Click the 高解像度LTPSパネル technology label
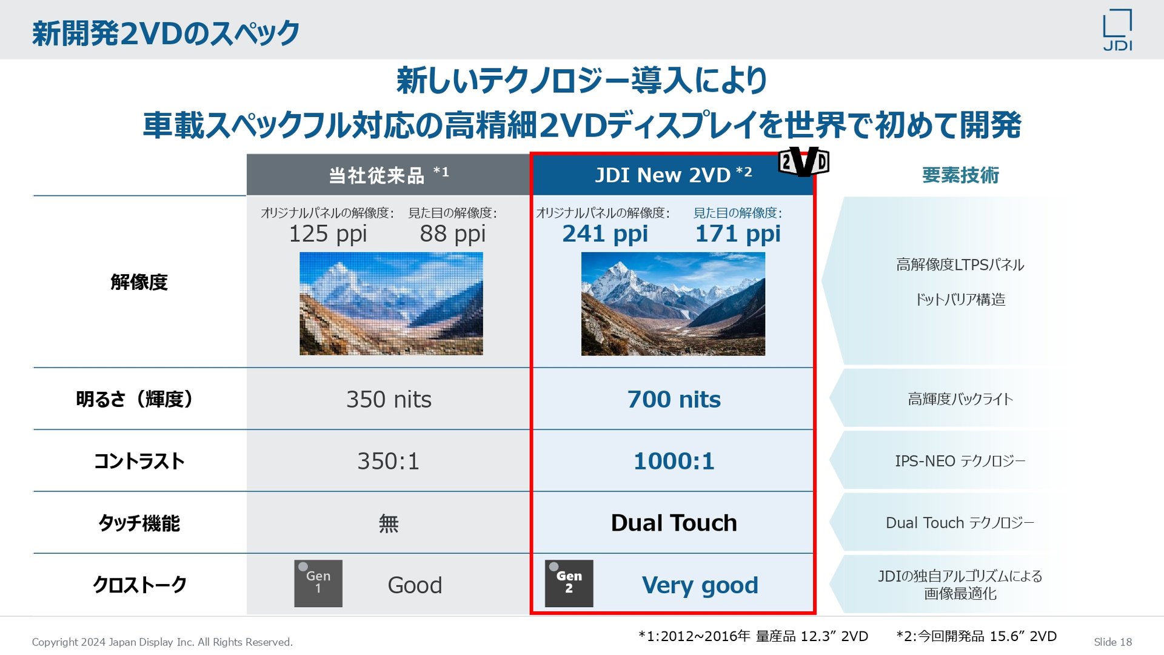The image size is (1164, 655). pos(958,264)
